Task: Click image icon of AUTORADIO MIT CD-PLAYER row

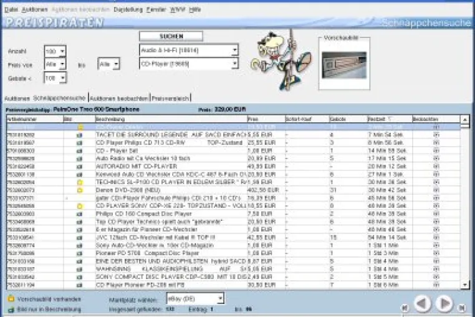Action: click(79, 167)
